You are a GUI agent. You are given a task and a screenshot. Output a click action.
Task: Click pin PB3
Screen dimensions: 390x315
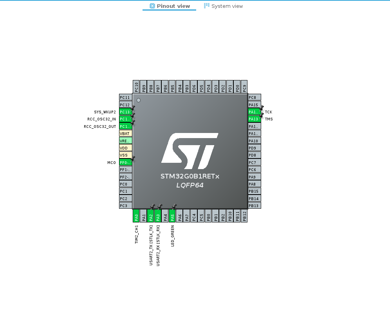pos(186,87)
